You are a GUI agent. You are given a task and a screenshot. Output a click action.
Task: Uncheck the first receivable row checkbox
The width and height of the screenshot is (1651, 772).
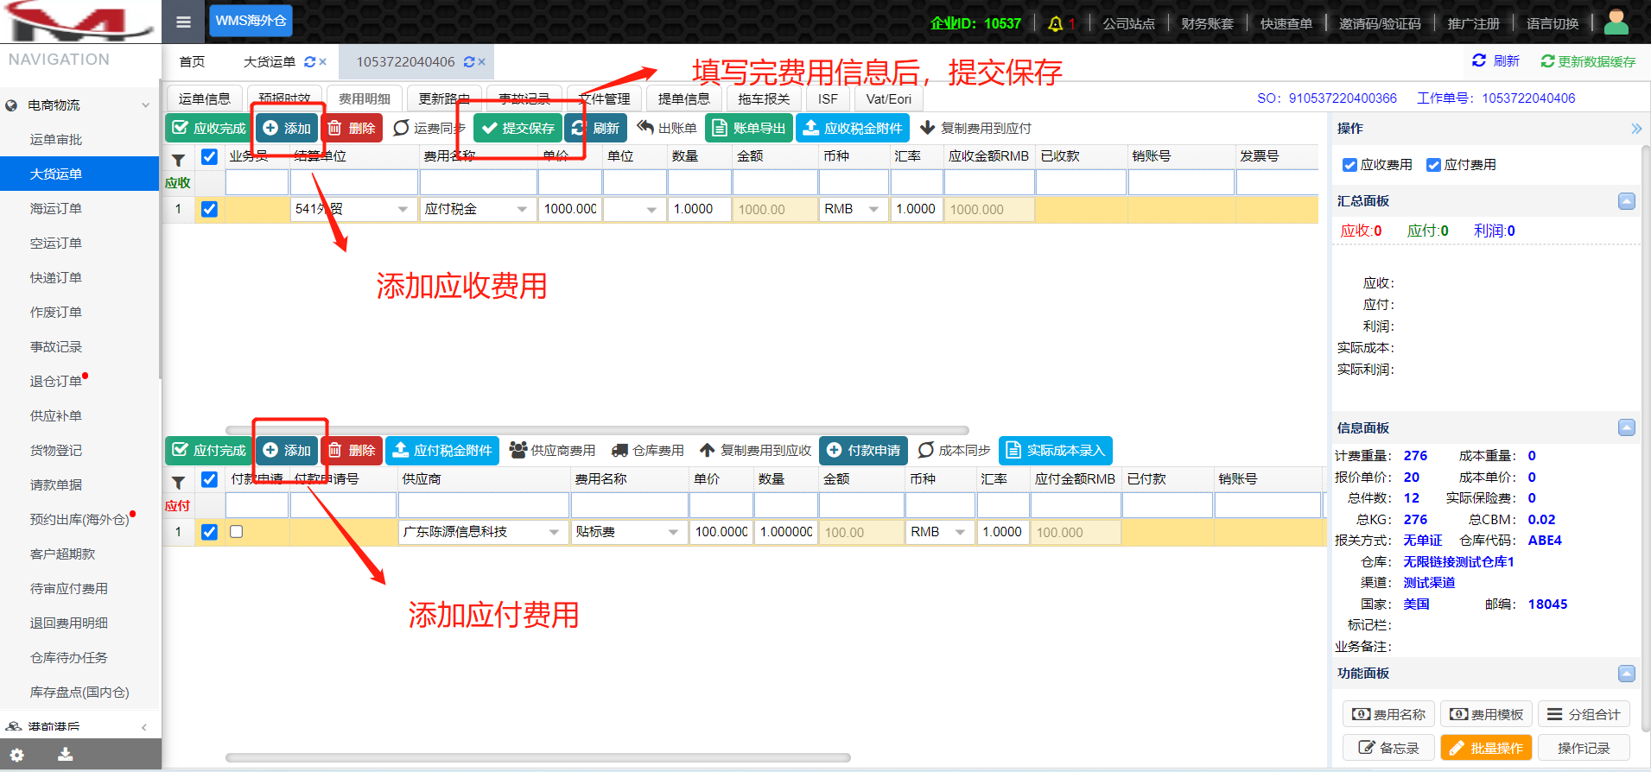(x=209, y=209)
